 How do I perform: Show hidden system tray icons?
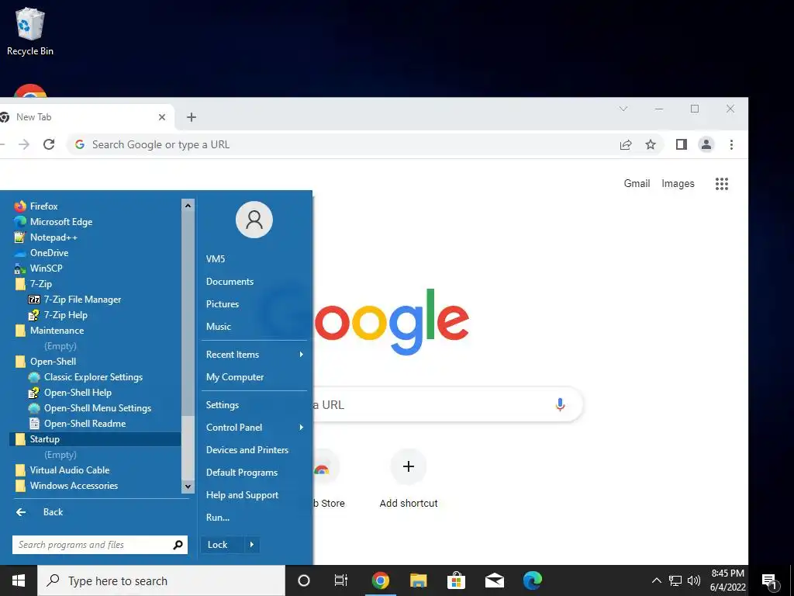click(x=656, y=580)
